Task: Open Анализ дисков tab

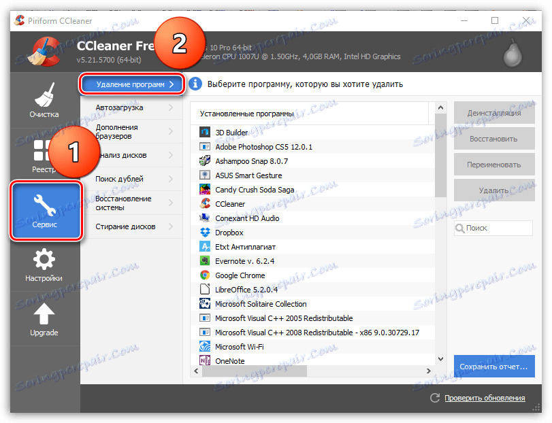Action: tap(131, 155)
